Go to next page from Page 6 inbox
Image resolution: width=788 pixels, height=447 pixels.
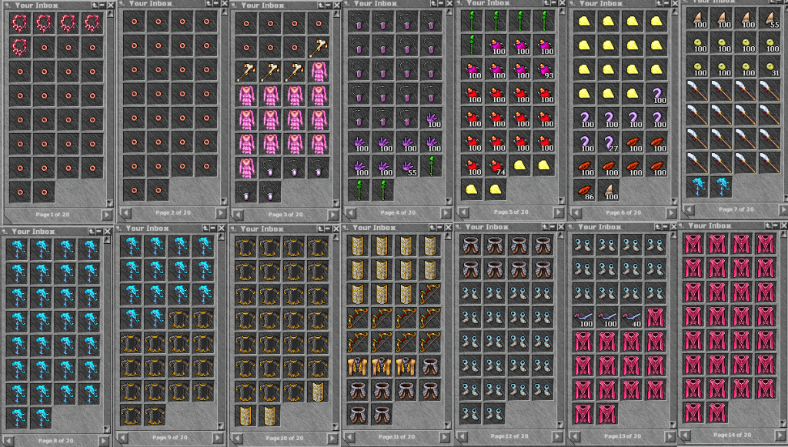coord(671,213)
